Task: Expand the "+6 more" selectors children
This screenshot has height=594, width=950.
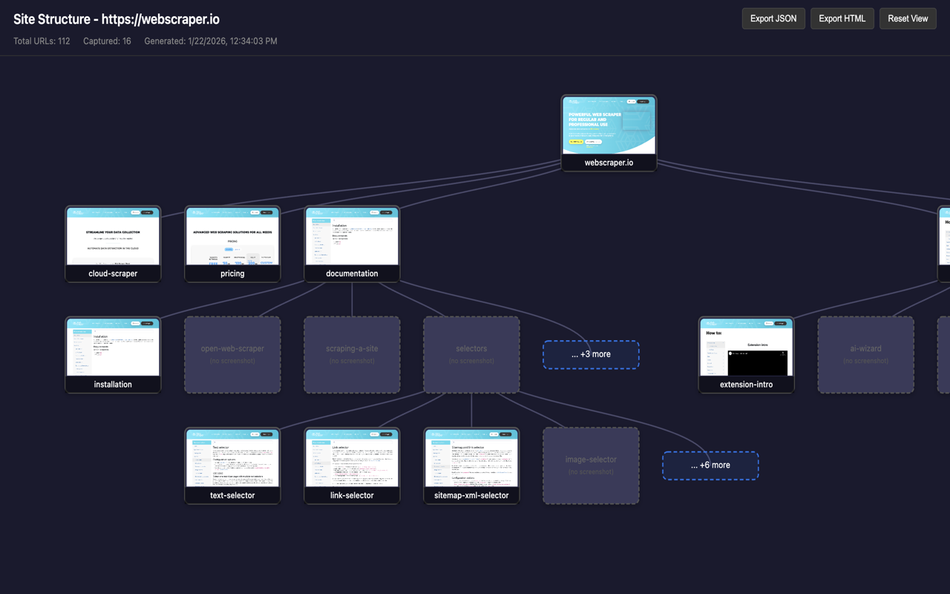Action: pos(710,466)
